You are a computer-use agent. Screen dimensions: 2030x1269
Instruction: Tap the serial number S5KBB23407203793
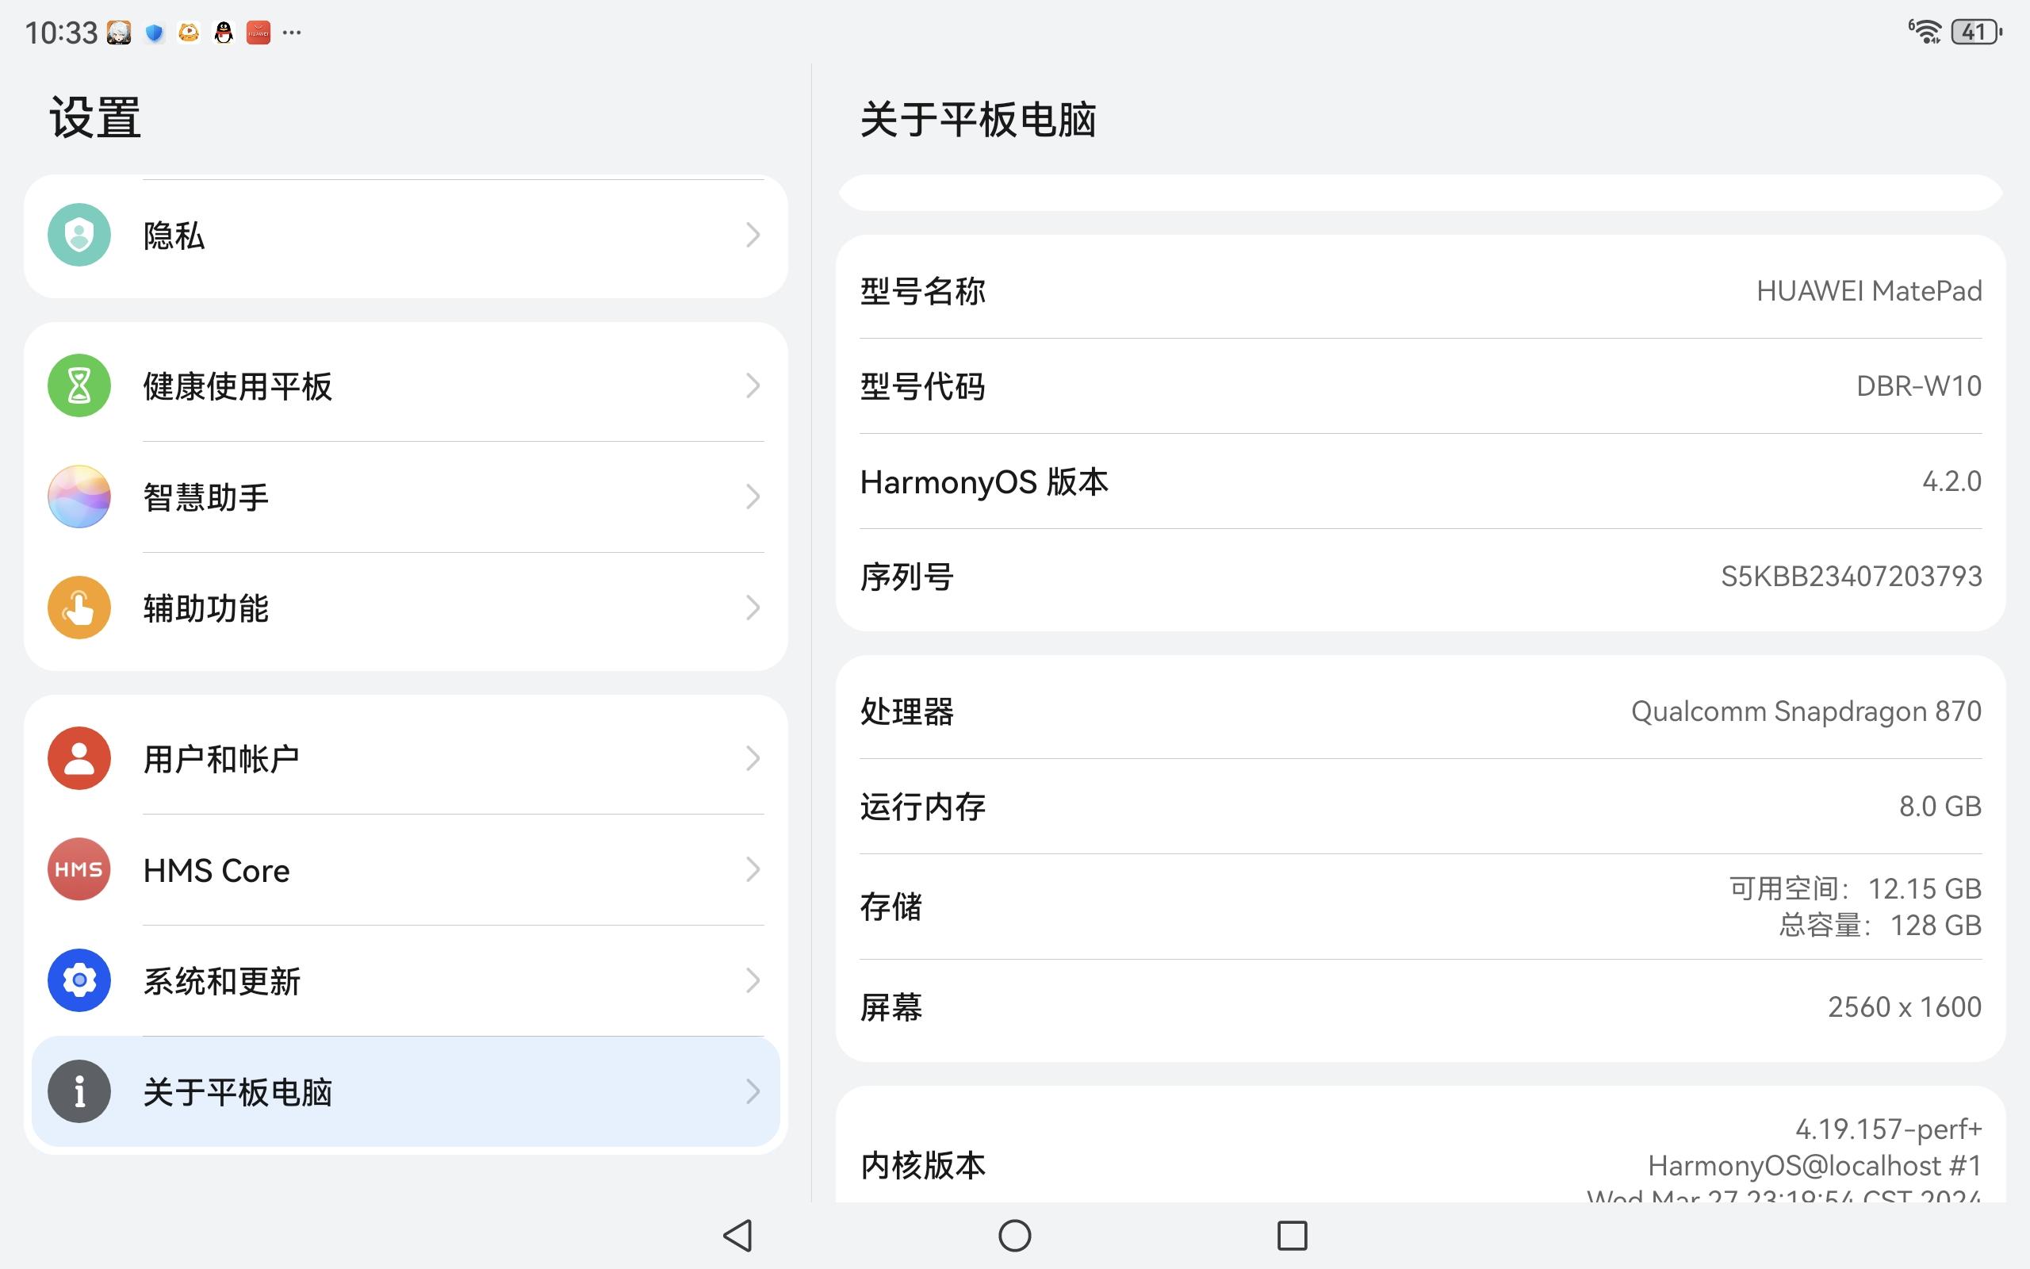[x=1852, y=577]
